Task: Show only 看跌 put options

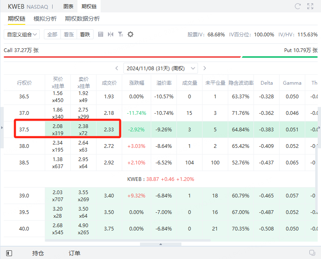Action: [85, 34]
